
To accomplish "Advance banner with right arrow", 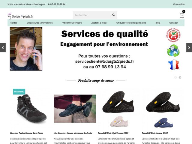I will click(x=189, y=47).
